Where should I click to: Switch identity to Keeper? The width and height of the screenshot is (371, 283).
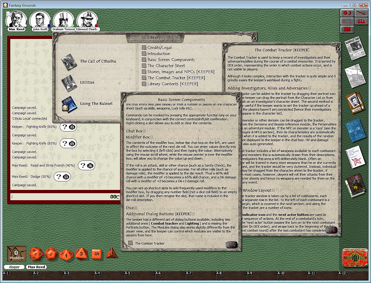(14, 267)
